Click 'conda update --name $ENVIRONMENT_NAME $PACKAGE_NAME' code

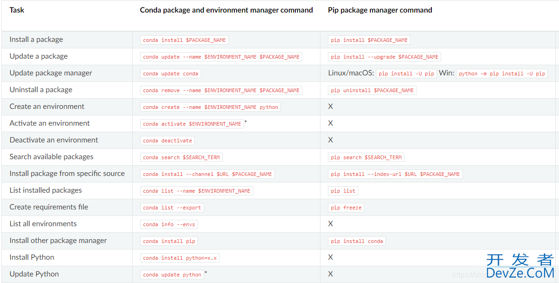pos(221,57)
